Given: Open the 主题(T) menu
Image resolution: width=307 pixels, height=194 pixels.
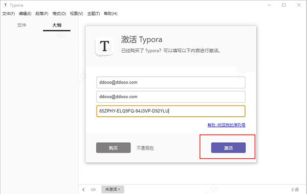Looking at the screenshot, I should pos(94,14).
